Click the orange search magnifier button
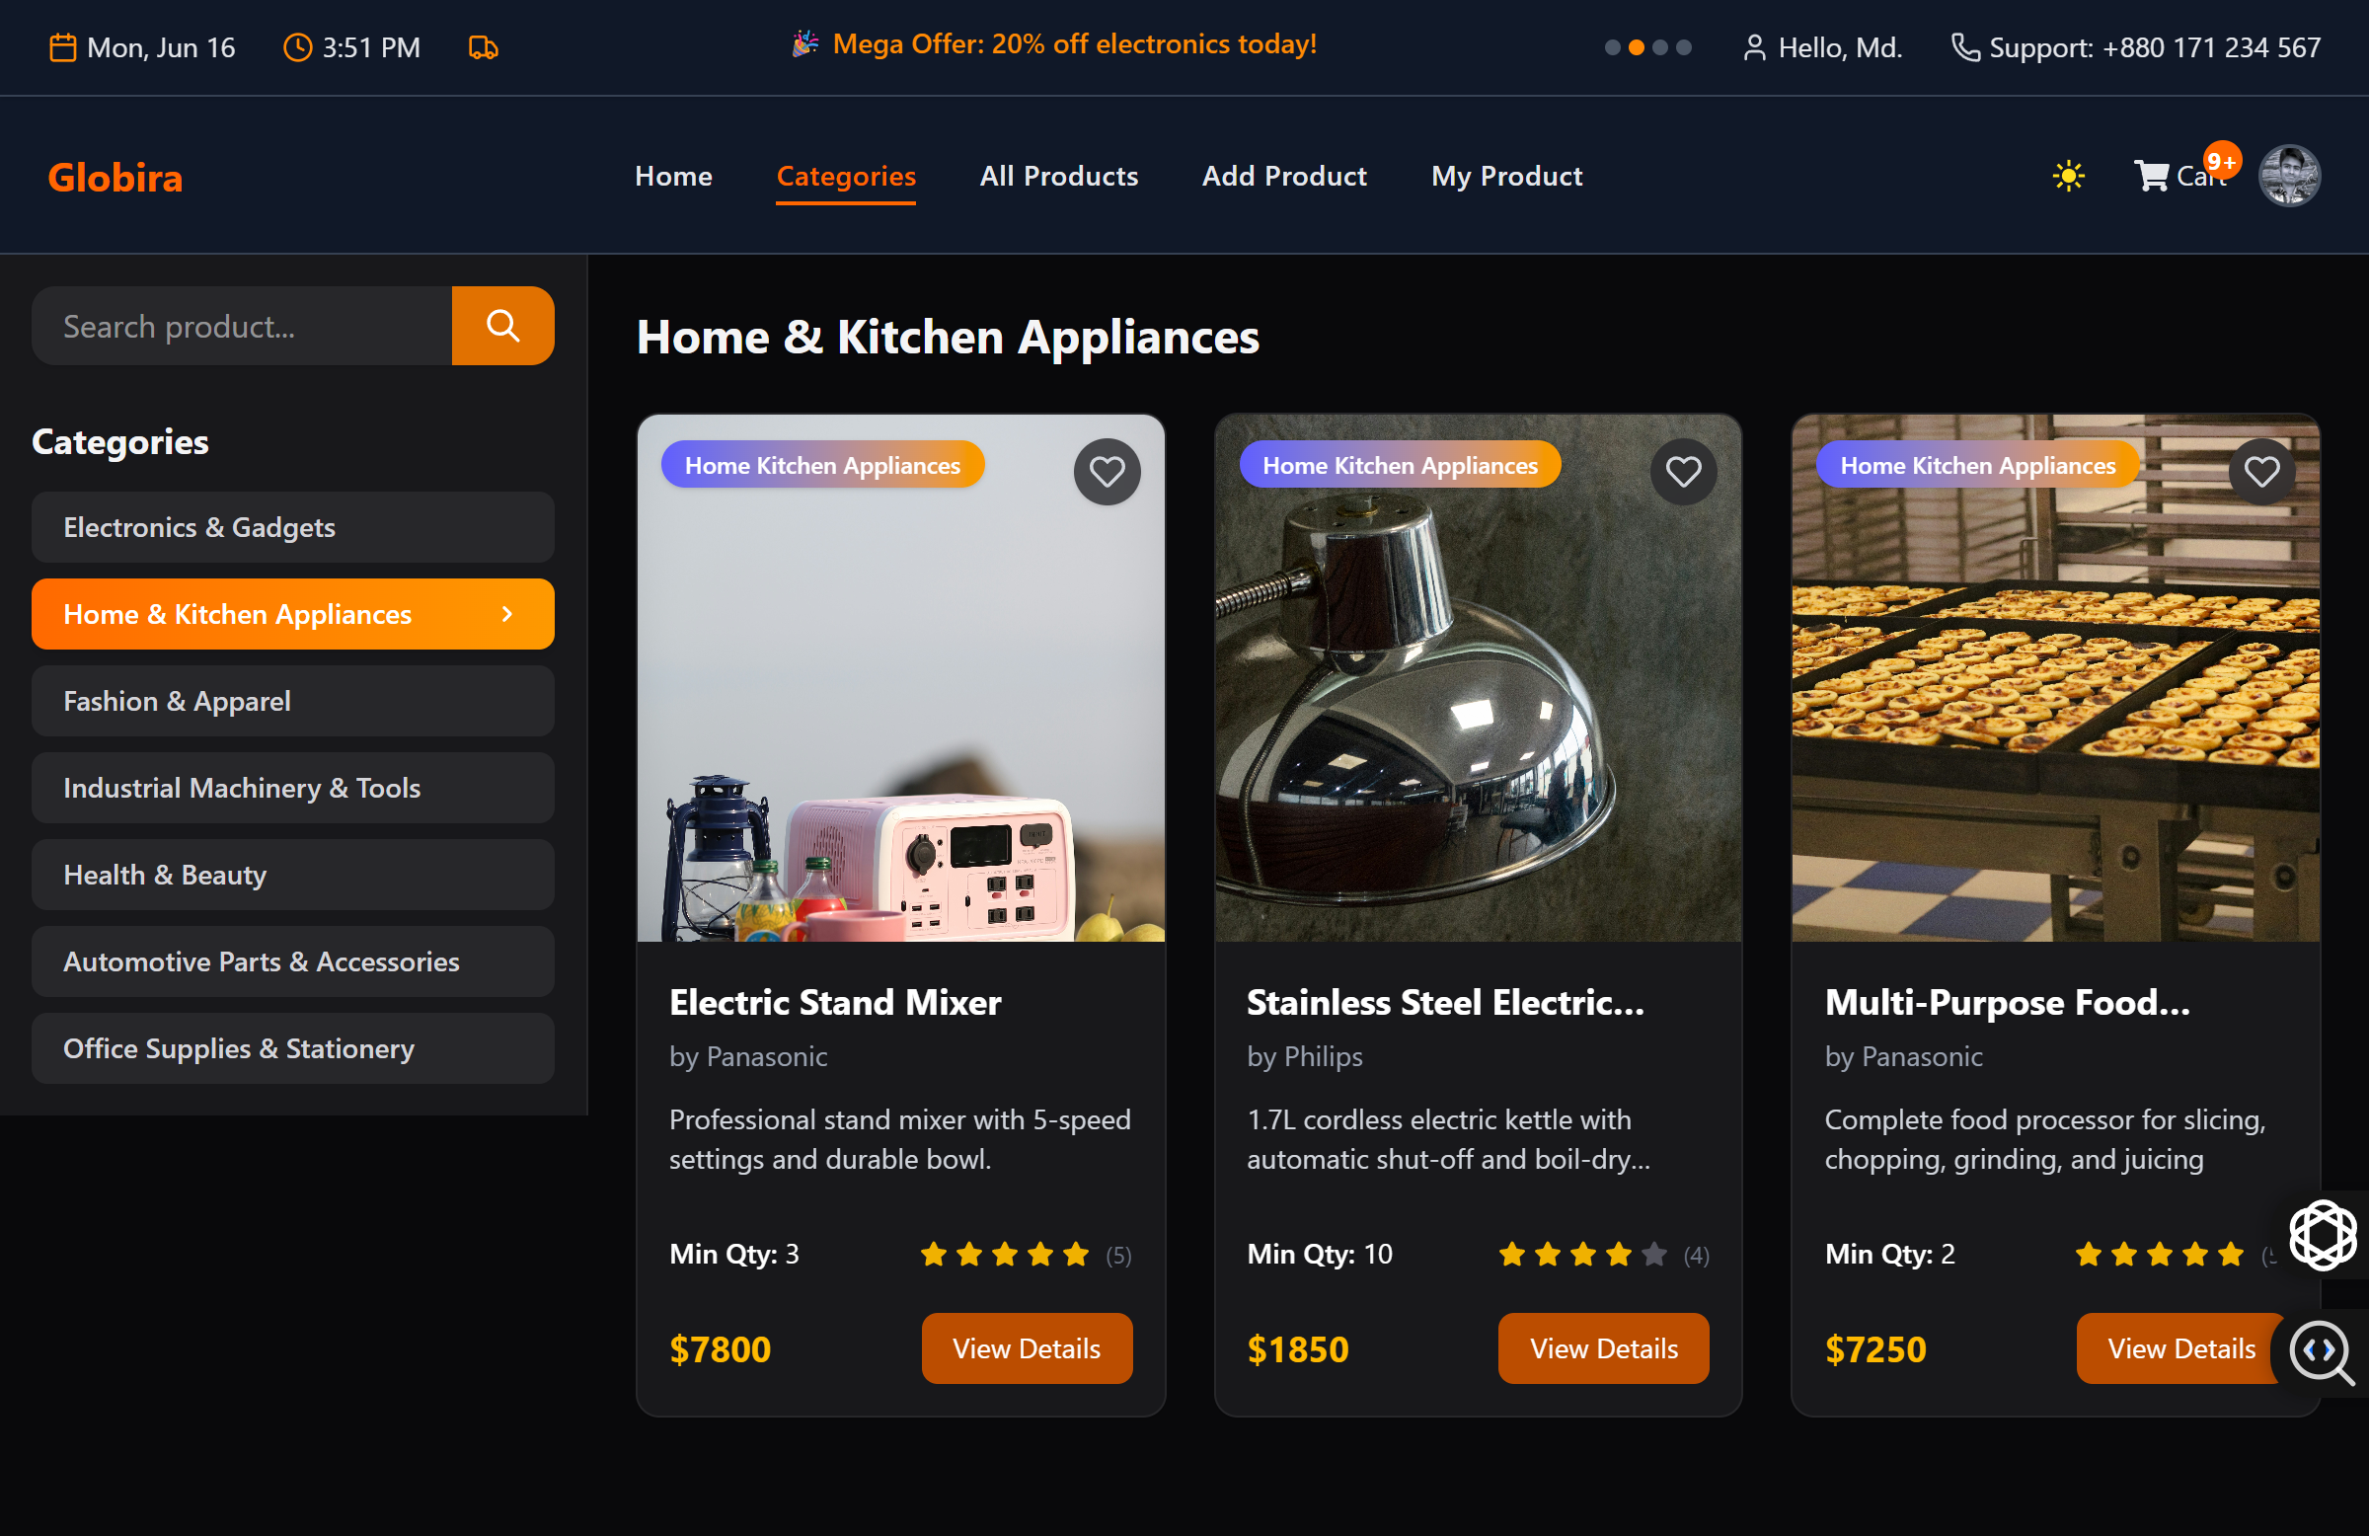 [502, 326]
